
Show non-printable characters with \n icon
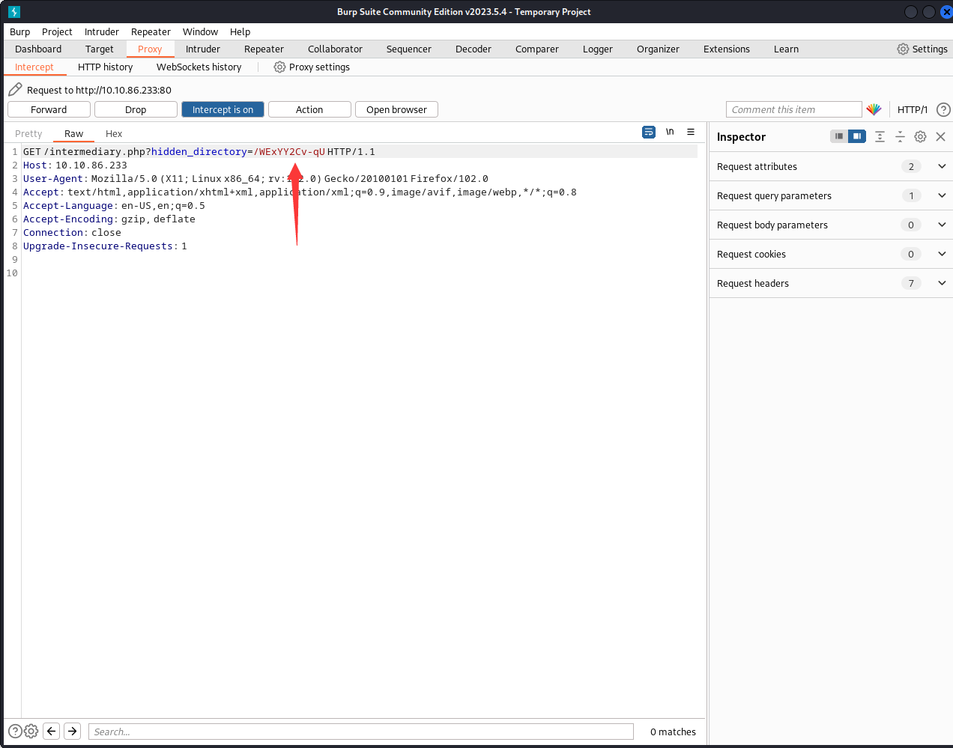(x=670, y=132)
